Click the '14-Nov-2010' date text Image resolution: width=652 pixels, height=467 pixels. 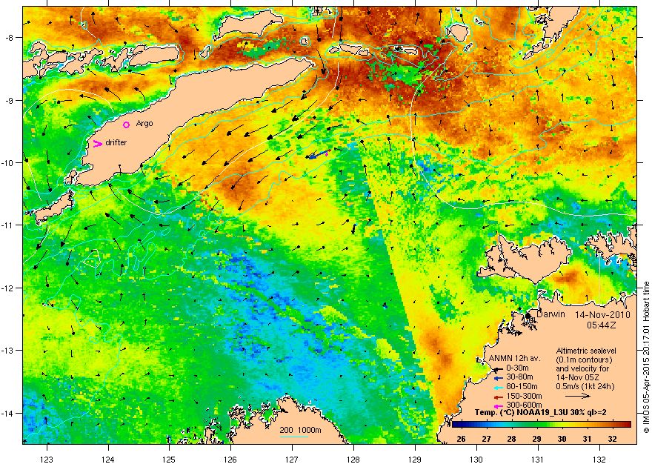(602, 315)
